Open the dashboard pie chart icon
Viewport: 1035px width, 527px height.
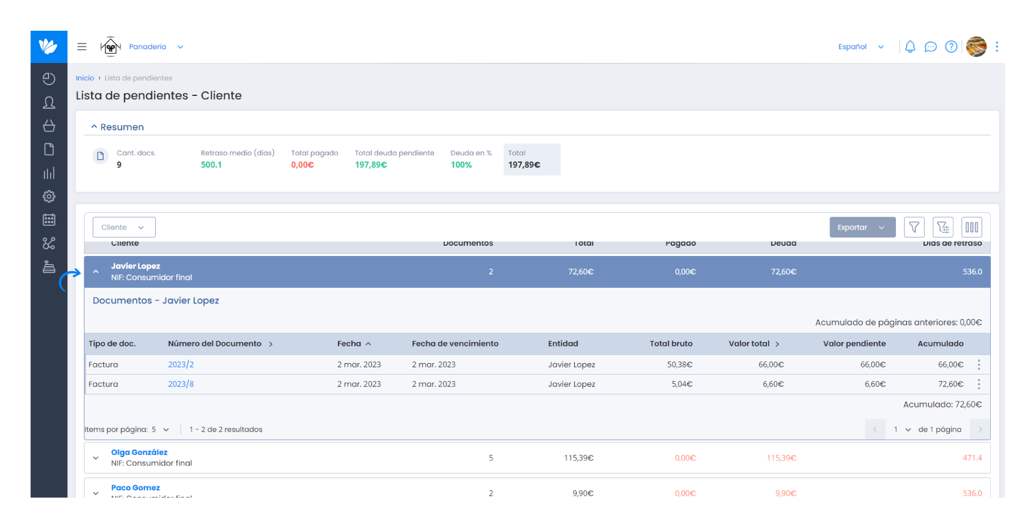click(49, 79)
